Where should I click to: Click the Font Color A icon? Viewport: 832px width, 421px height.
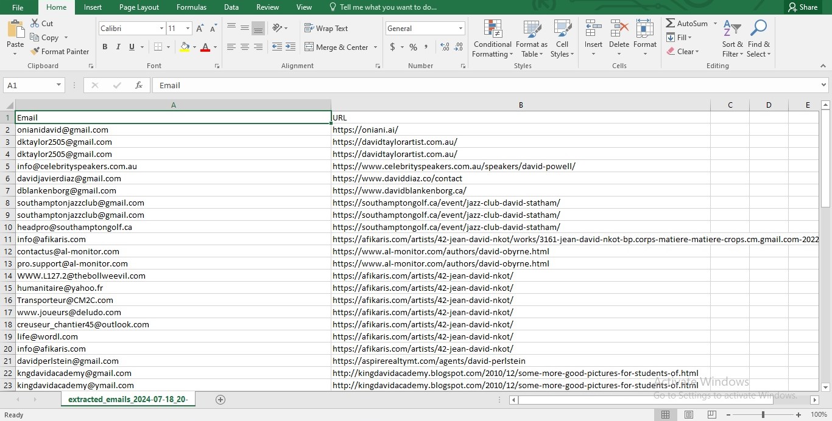pos(205,47)
